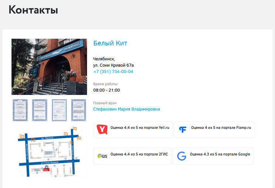
Task: Click the Yell.ru red logo icon
Action: [x=102, y=130]
